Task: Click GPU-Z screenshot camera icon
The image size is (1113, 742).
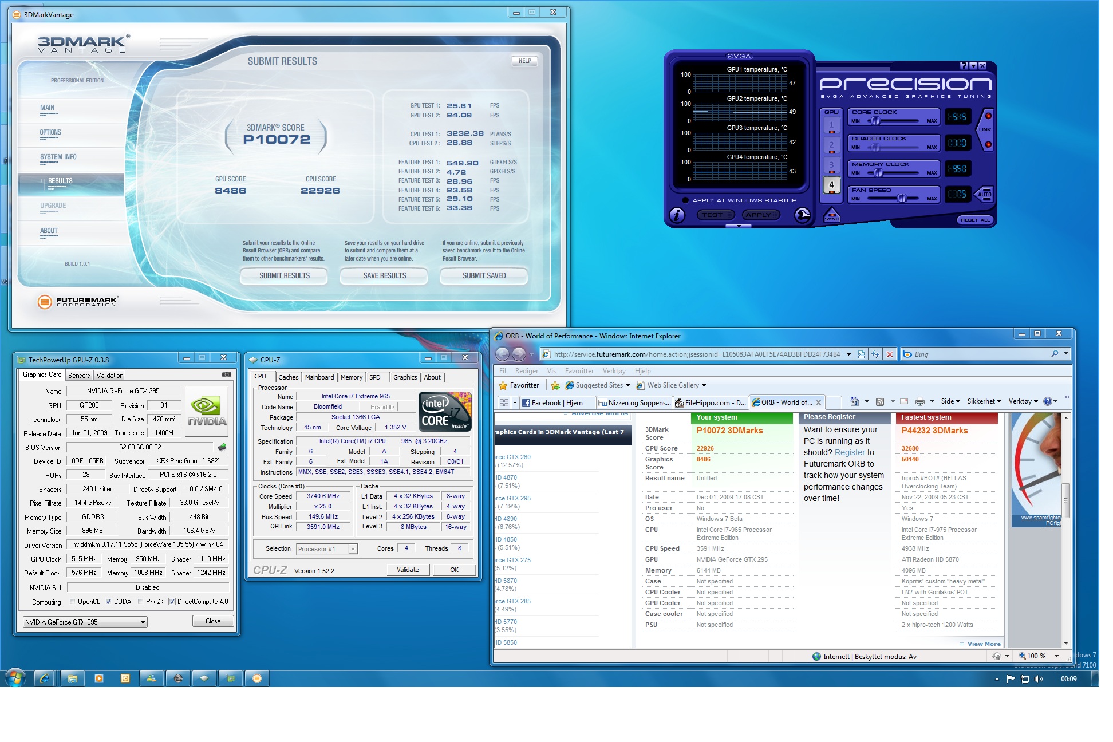Action: coord(227,374)
